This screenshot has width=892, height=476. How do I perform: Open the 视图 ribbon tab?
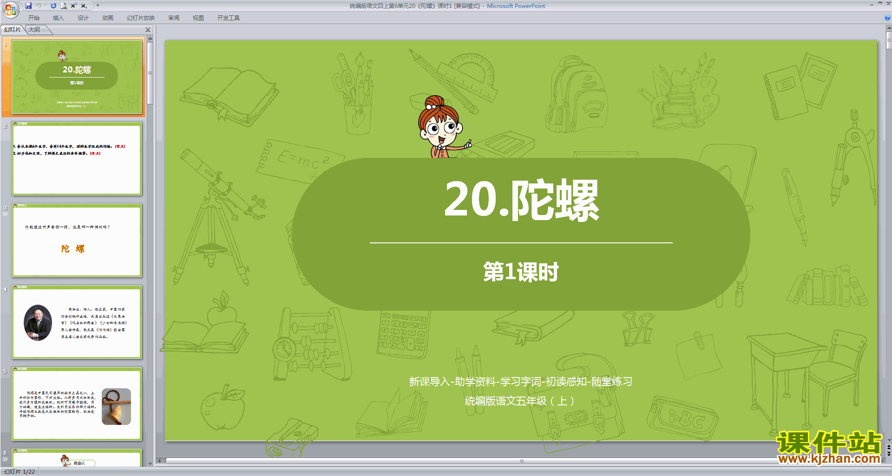pos(198,18)
